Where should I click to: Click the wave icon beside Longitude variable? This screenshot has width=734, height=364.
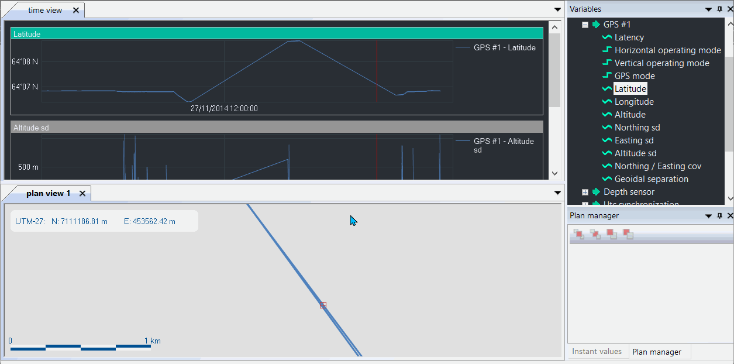point(607,102)
